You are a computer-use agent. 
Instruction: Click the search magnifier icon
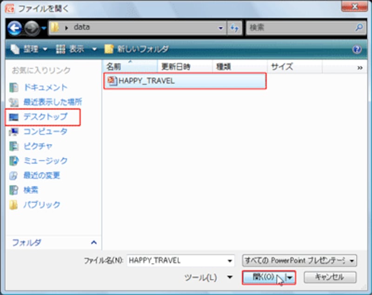tap(359, 28)
